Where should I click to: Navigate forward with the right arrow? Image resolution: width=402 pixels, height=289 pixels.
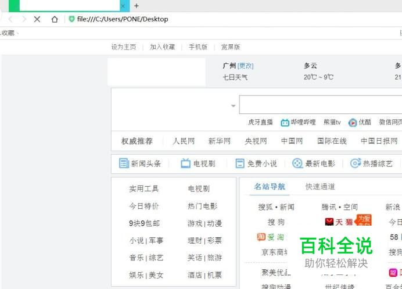click(x=24, y=19)
